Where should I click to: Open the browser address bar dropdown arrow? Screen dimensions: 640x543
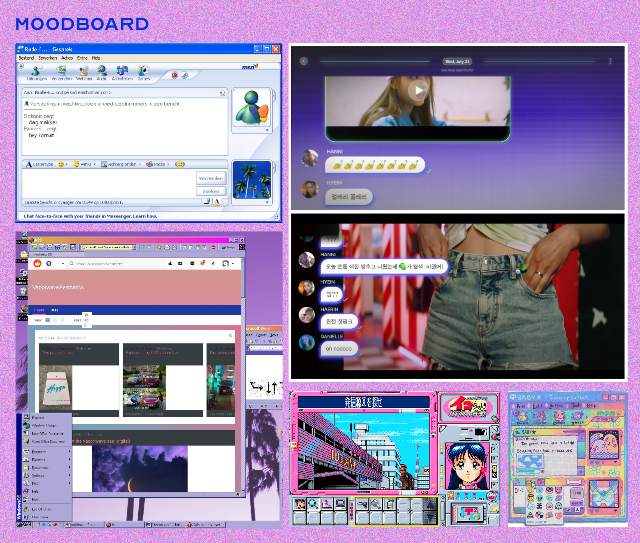134,247
